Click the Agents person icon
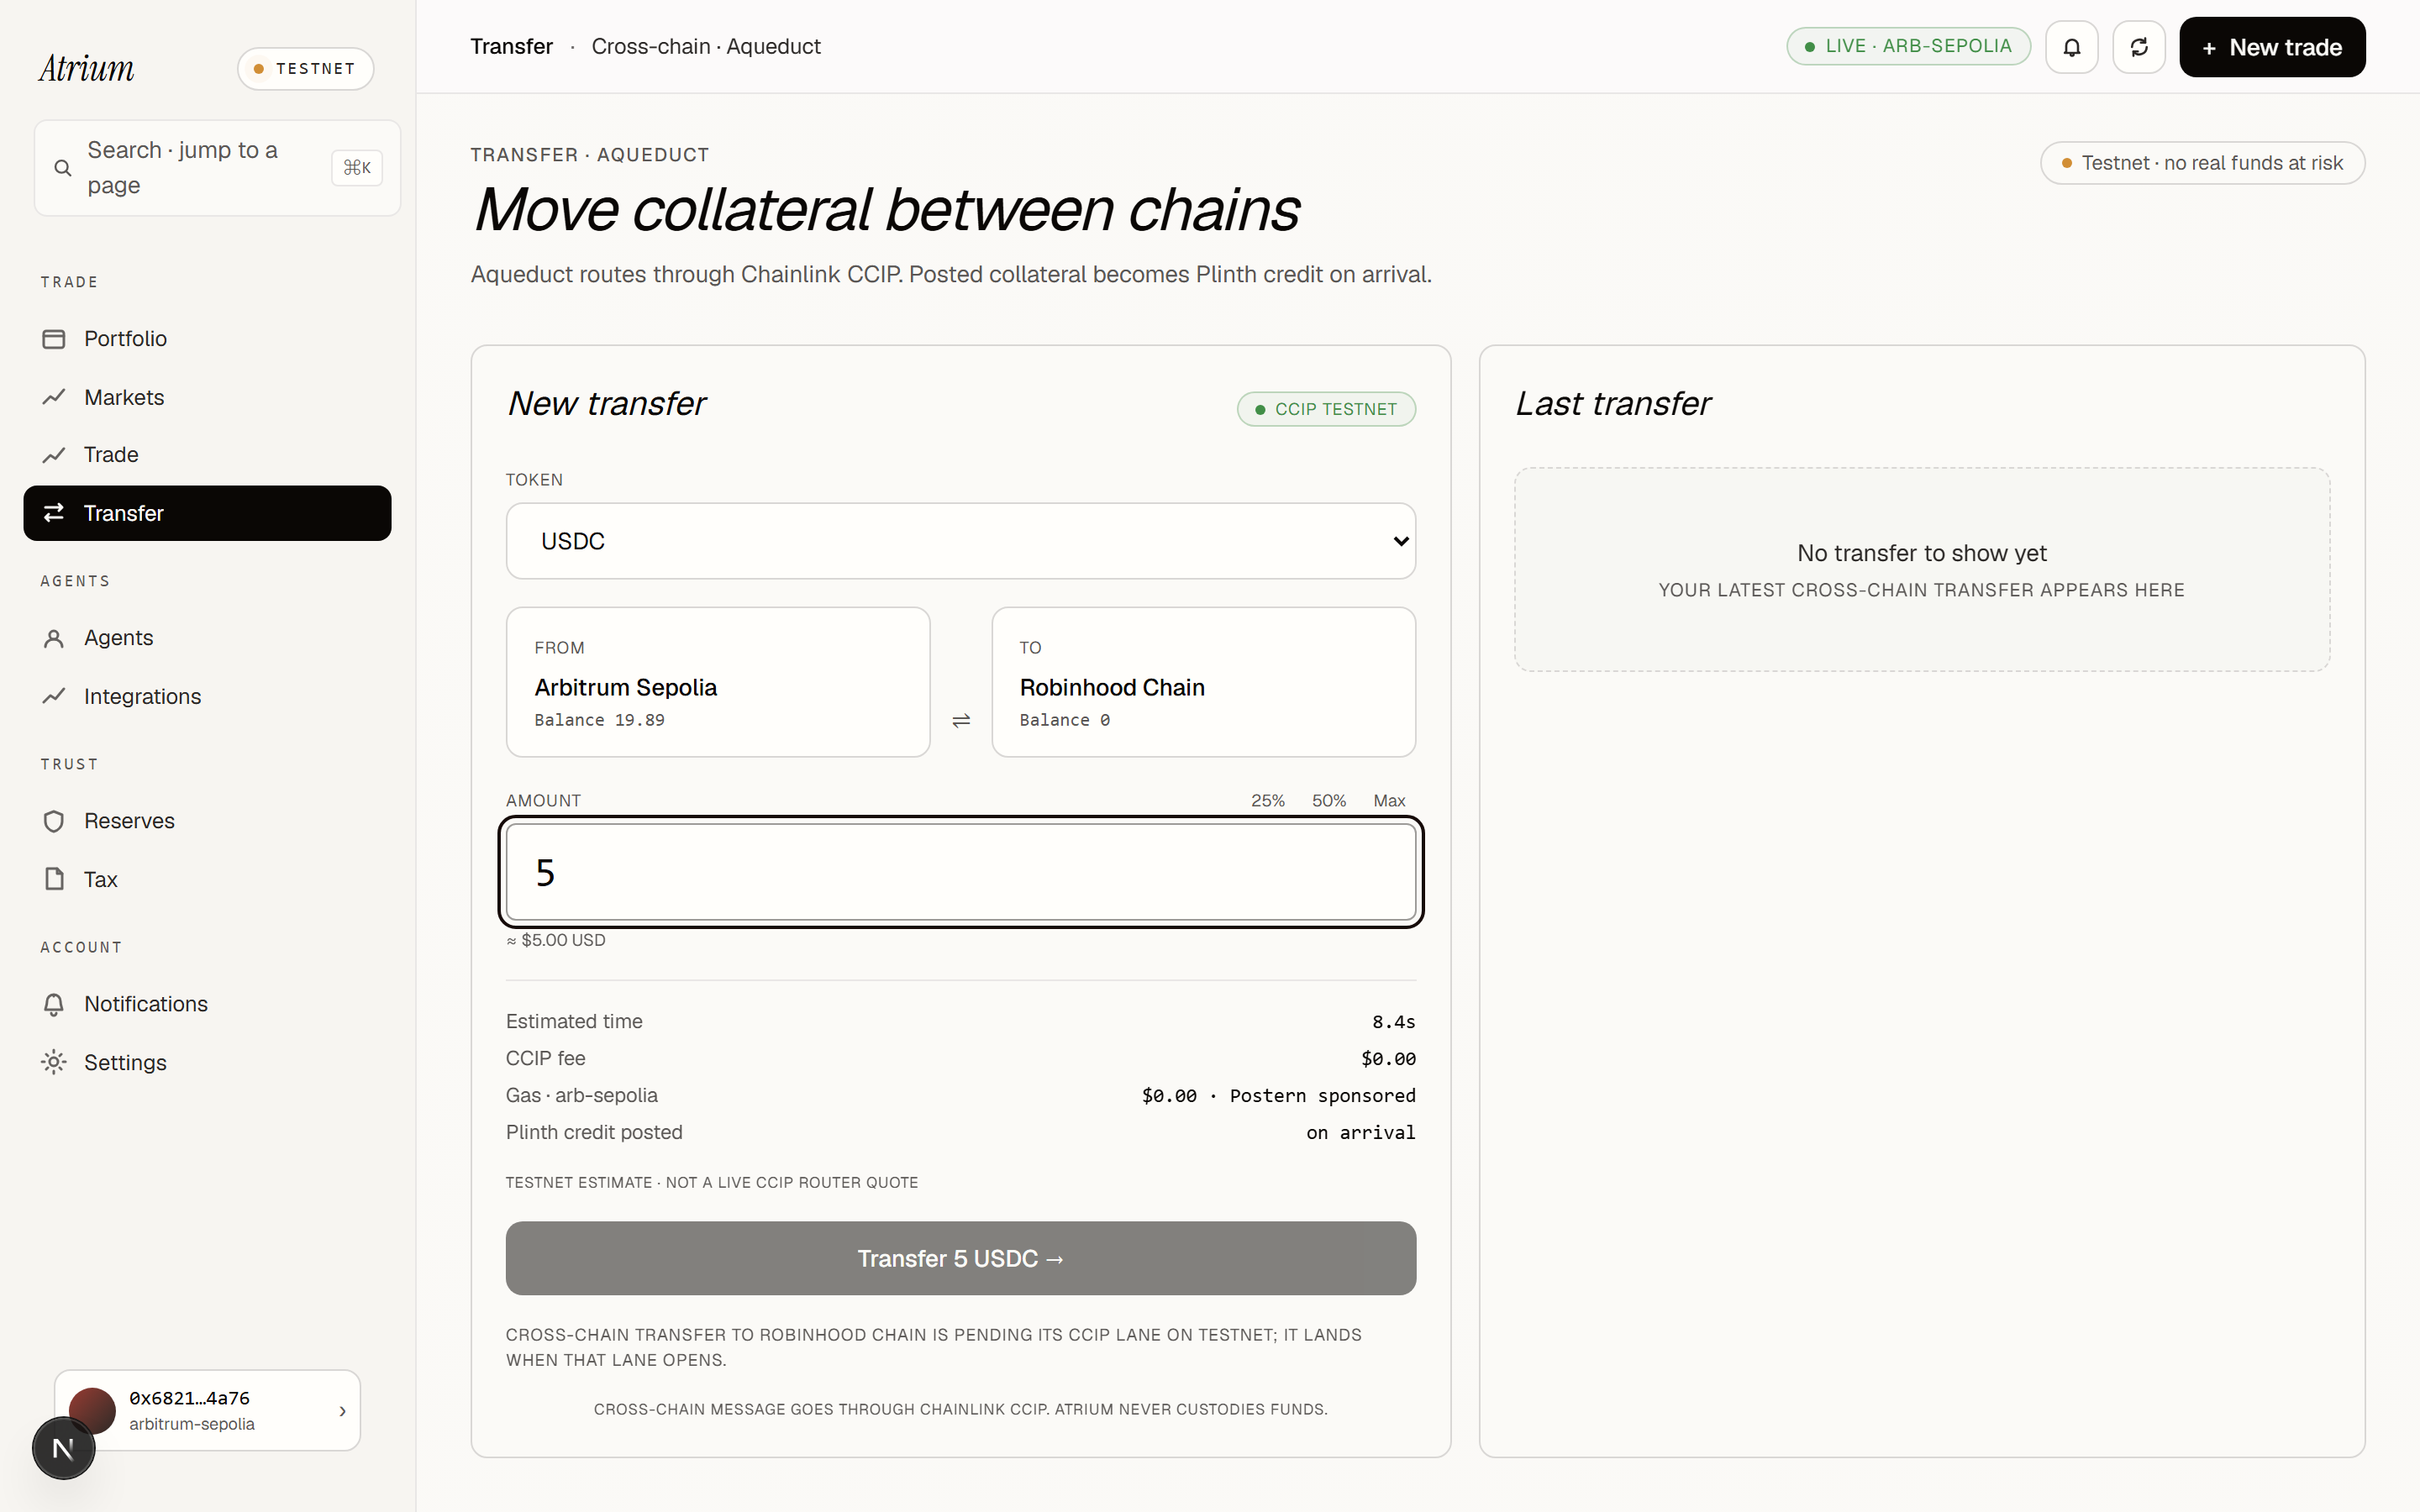2420x1512 pixels. (x=54, y=638)
